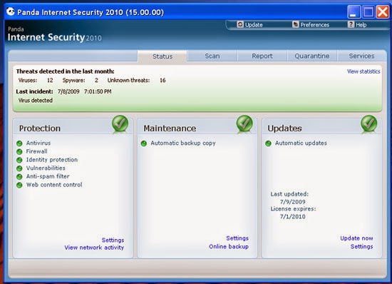
Task: Click green status dot beside Firewall
Action: (x=19, y=152)
